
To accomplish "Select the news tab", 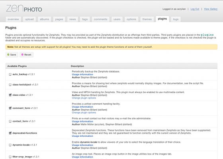I will [x=72, y=19].
